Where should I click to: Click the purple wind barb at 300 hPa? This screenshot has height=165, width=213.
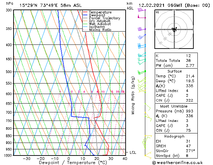click(x=142, y=10)
